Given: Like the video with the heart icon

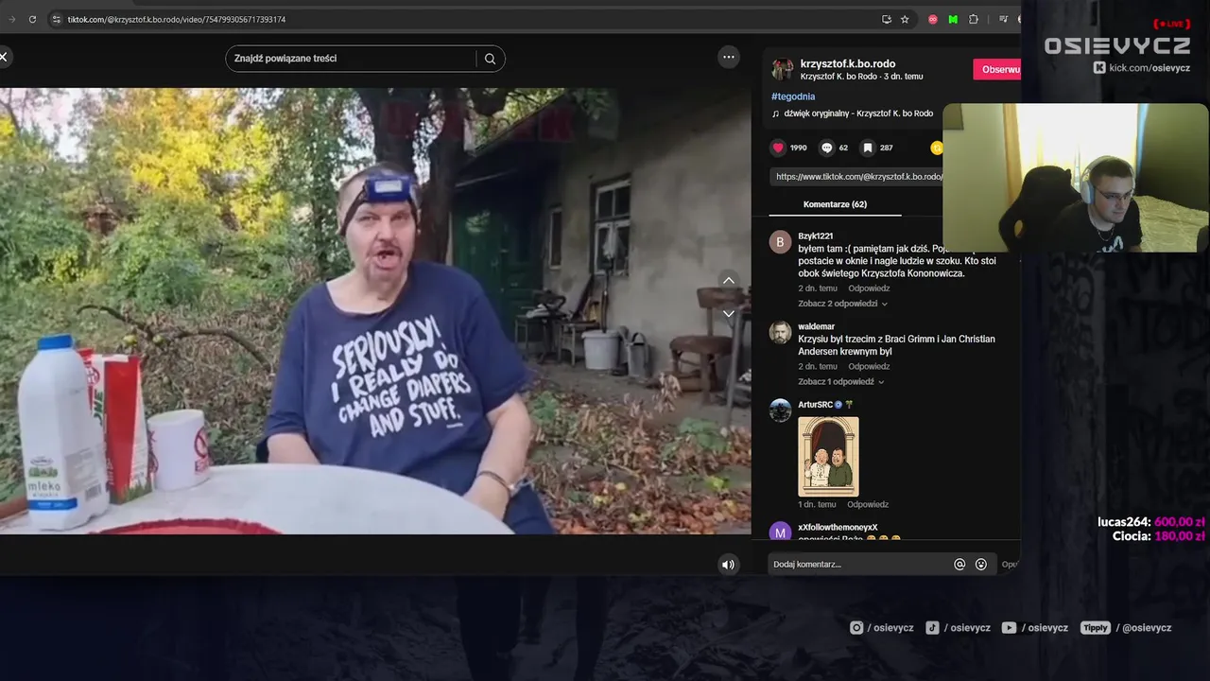Looking at the screenshot, I should [x=778, y=148].
